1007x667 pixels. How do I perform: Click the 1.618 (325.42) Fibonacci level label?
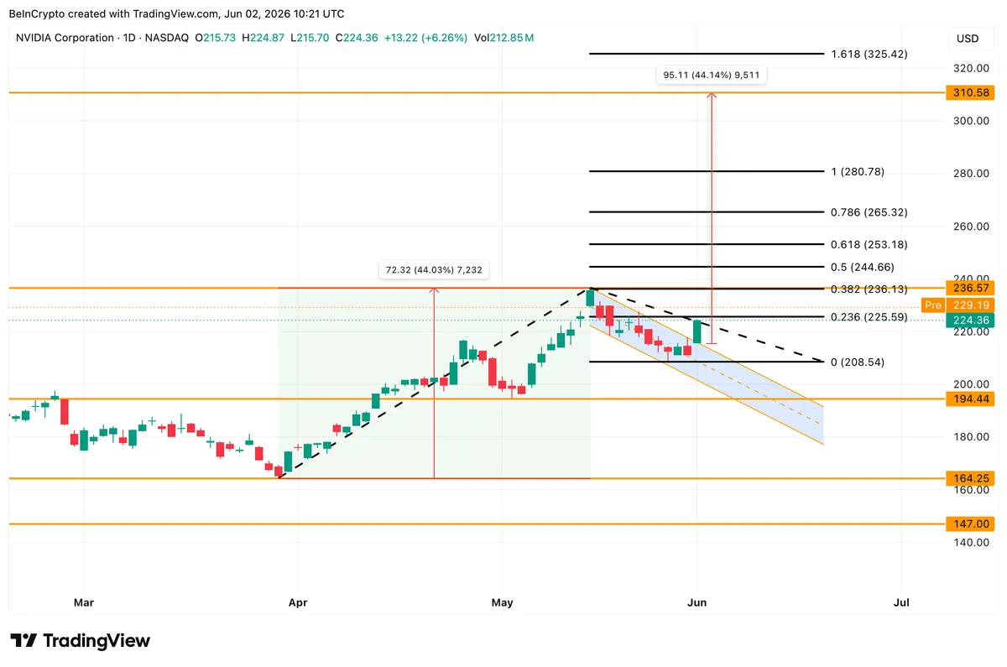[x=869, y=54]
